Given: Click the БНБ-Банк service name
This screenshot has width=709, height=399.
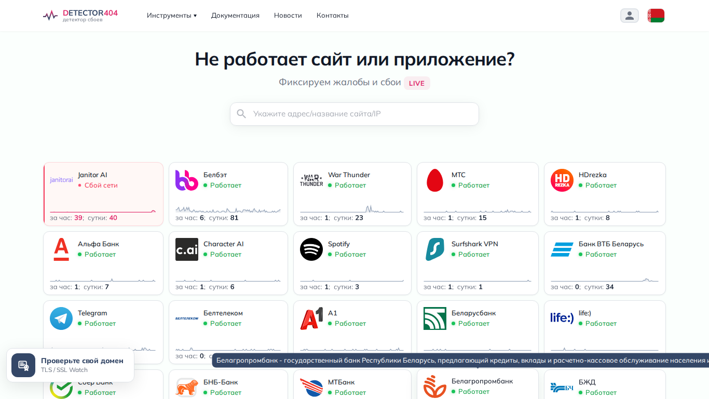Looking at the screenshot, I should [221, 382].
